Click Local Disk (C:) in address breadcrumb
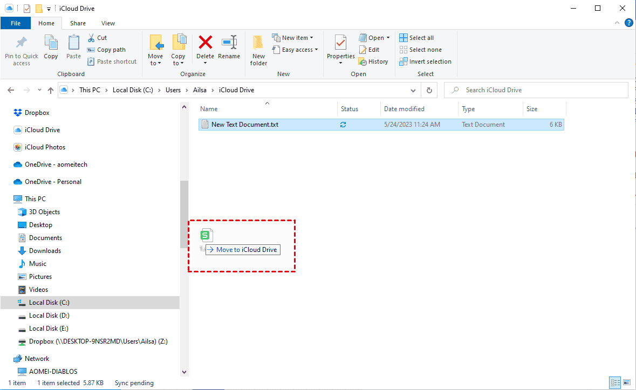The image size is (636, 390). coord(133,90)
